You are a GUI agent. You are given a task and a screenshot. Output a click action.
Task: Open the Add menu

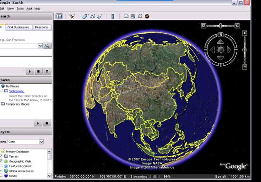[x=29, y=9]
